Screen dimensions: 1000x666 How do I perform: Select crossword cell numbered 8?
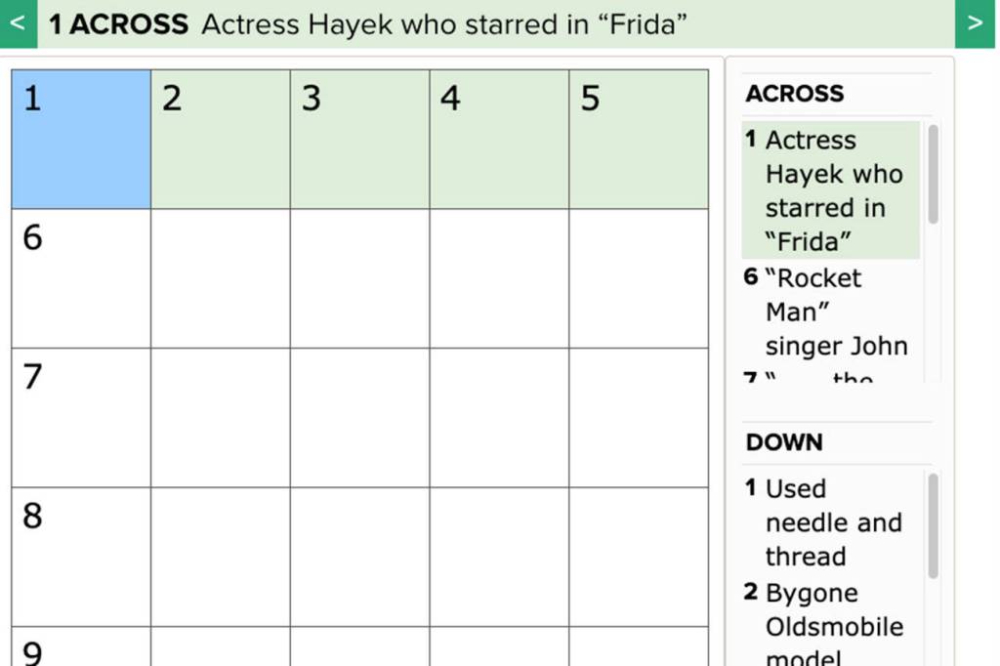81,557
